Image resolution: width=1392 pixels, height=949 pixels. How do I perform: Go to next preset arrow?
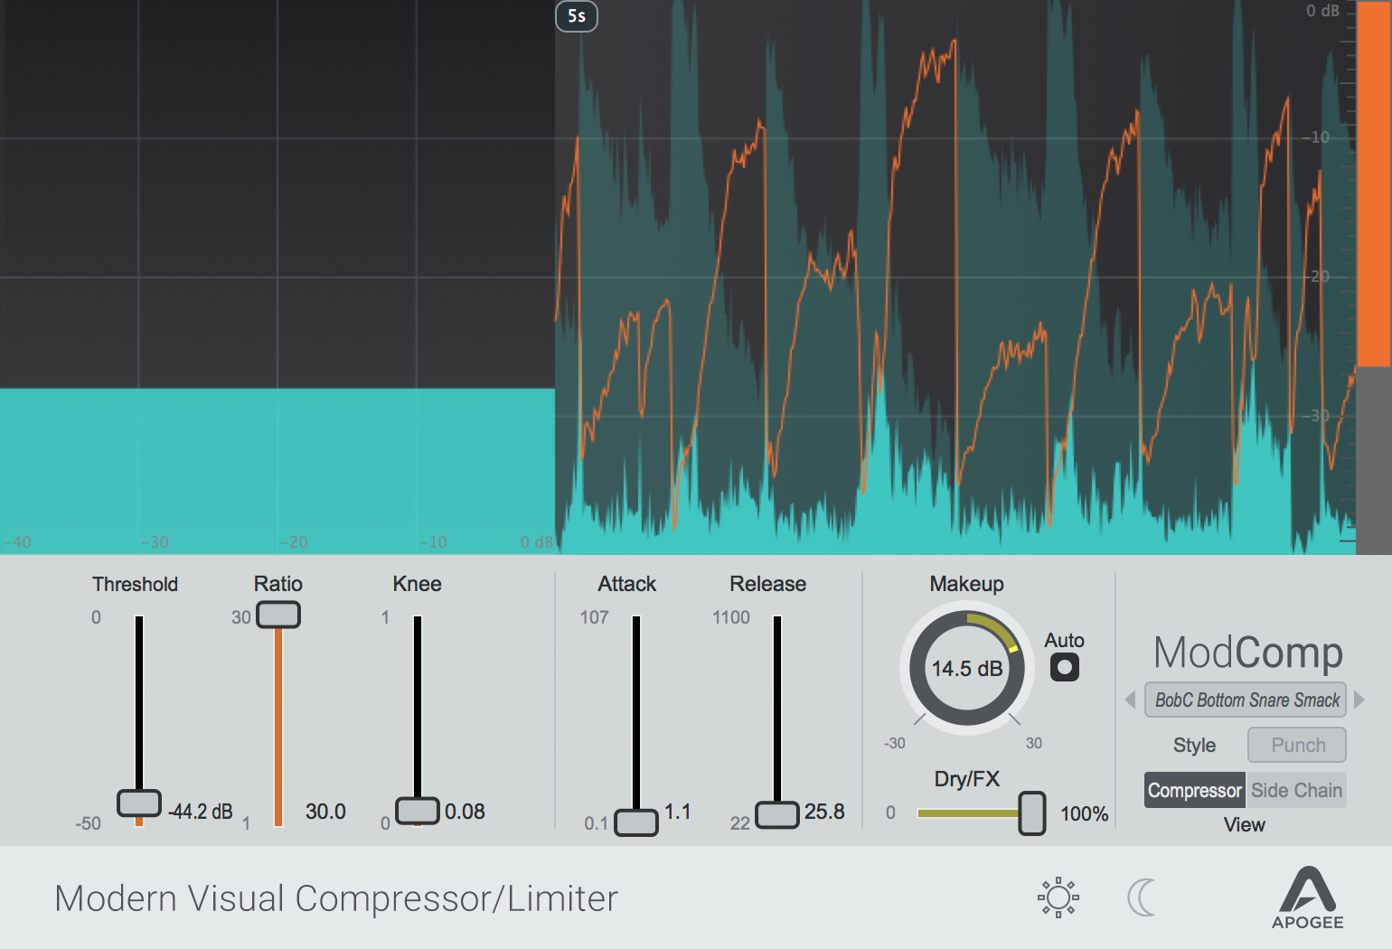point(1359,700)
